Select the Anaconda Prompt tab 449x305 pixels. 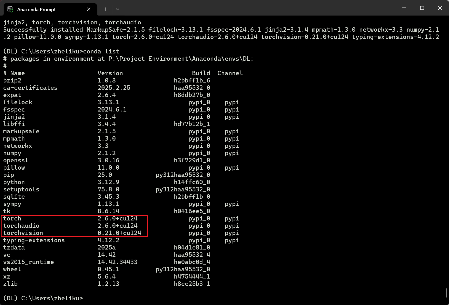pyautogui.click(x=50, y=9)
